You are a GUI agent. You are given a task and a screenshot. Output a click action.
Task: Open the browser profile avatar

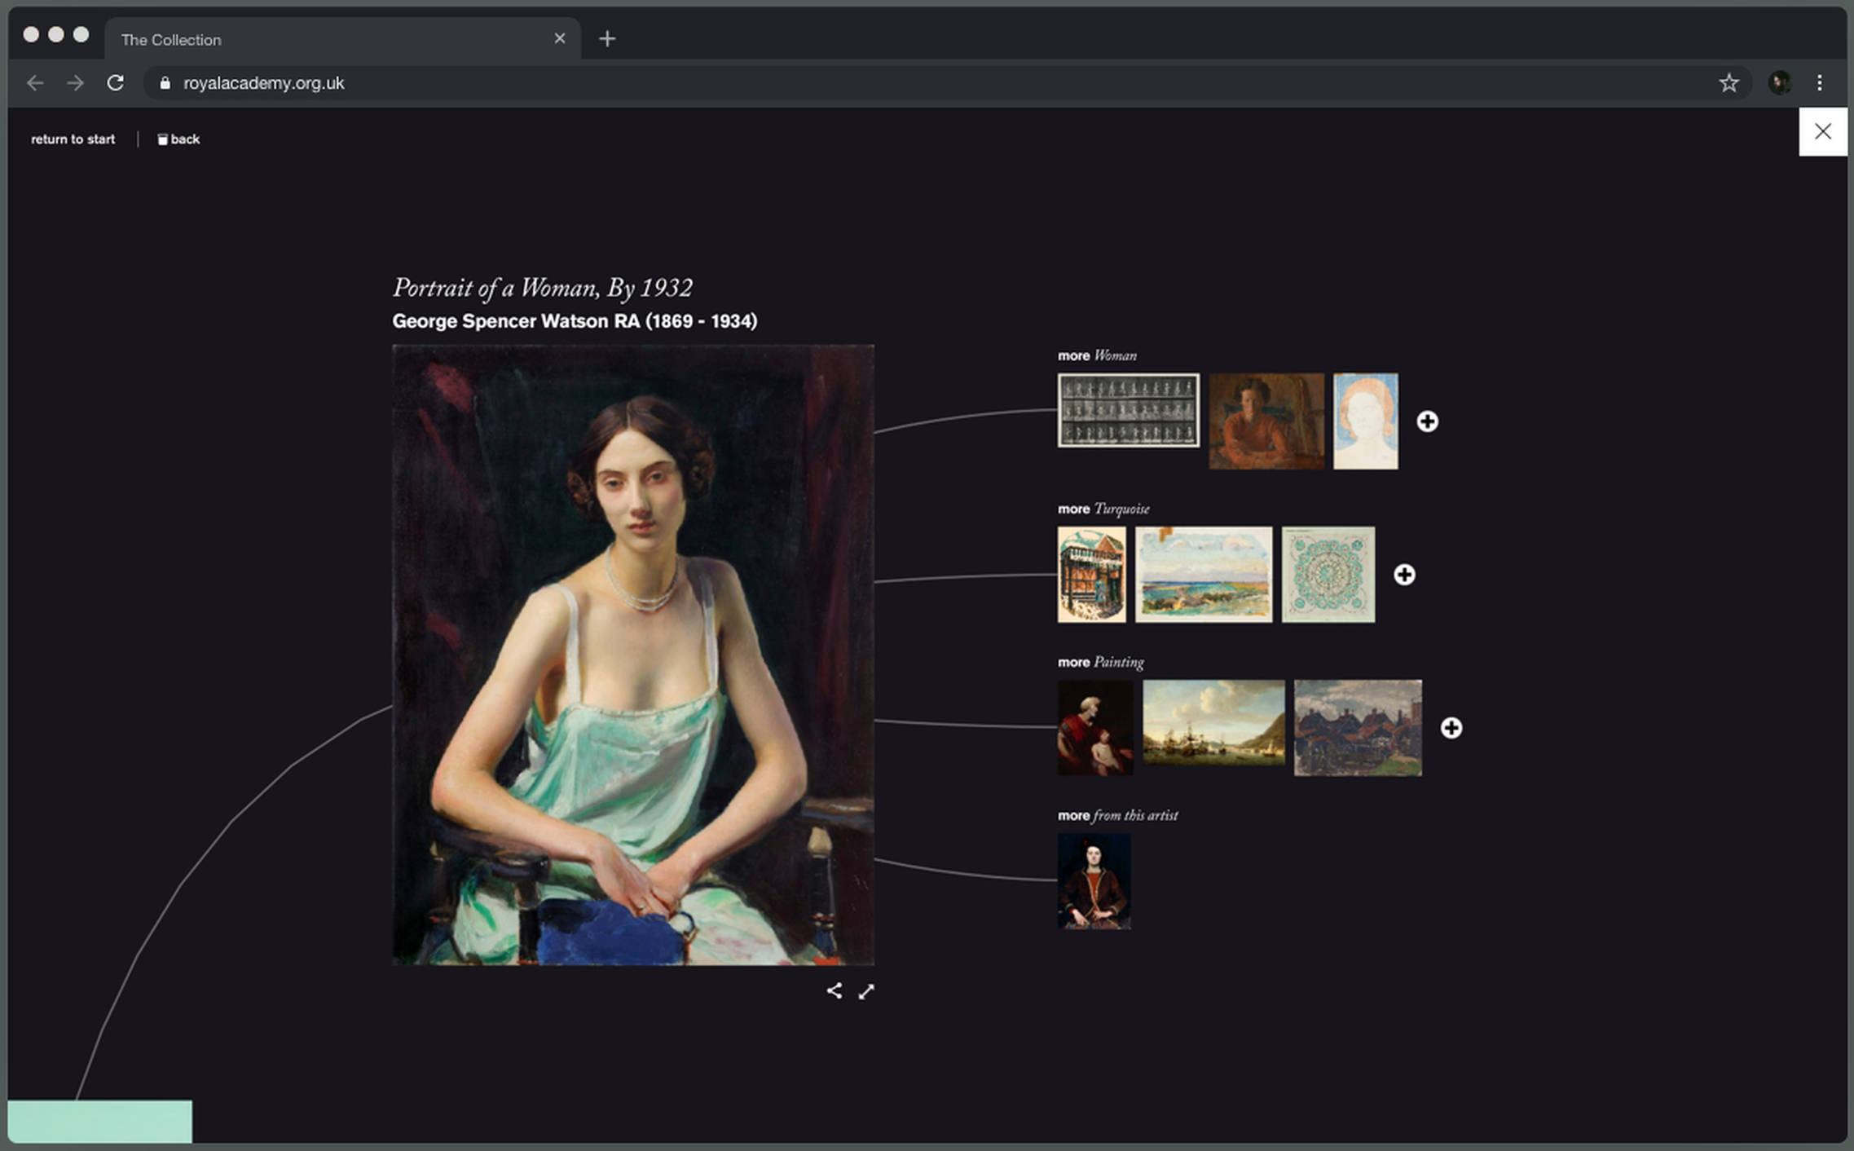click(1780, 82)
